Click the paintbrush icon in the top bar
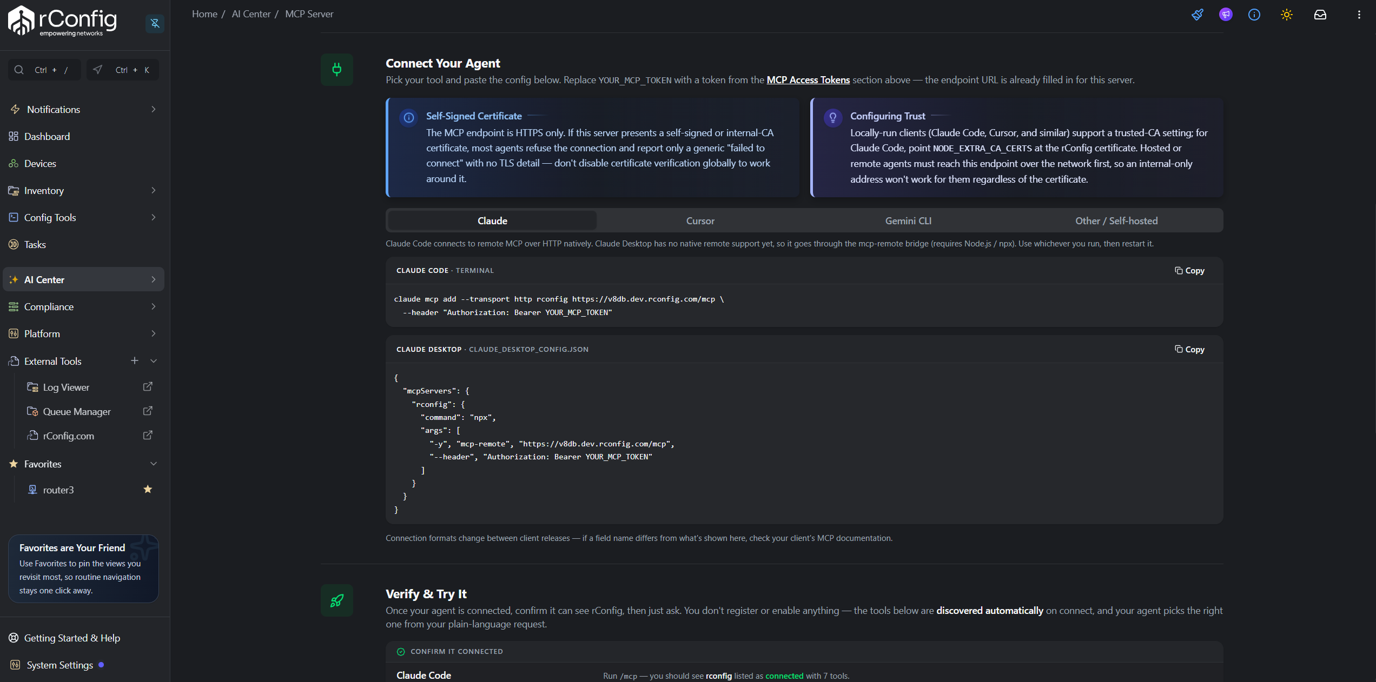 pos(1198,15)
